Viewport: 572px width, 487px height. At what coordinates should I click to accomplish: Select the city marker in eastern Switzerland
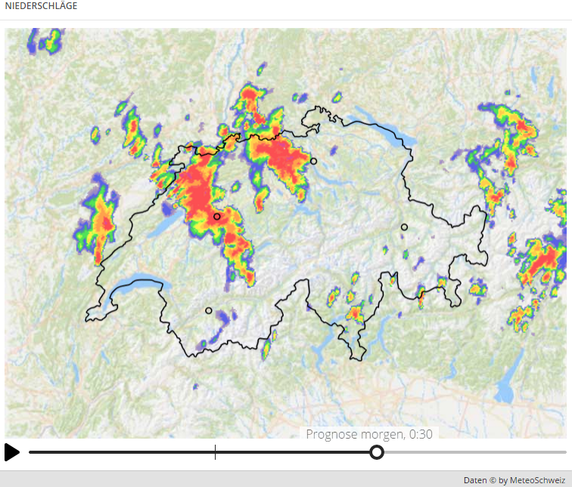tap(404, 227)
